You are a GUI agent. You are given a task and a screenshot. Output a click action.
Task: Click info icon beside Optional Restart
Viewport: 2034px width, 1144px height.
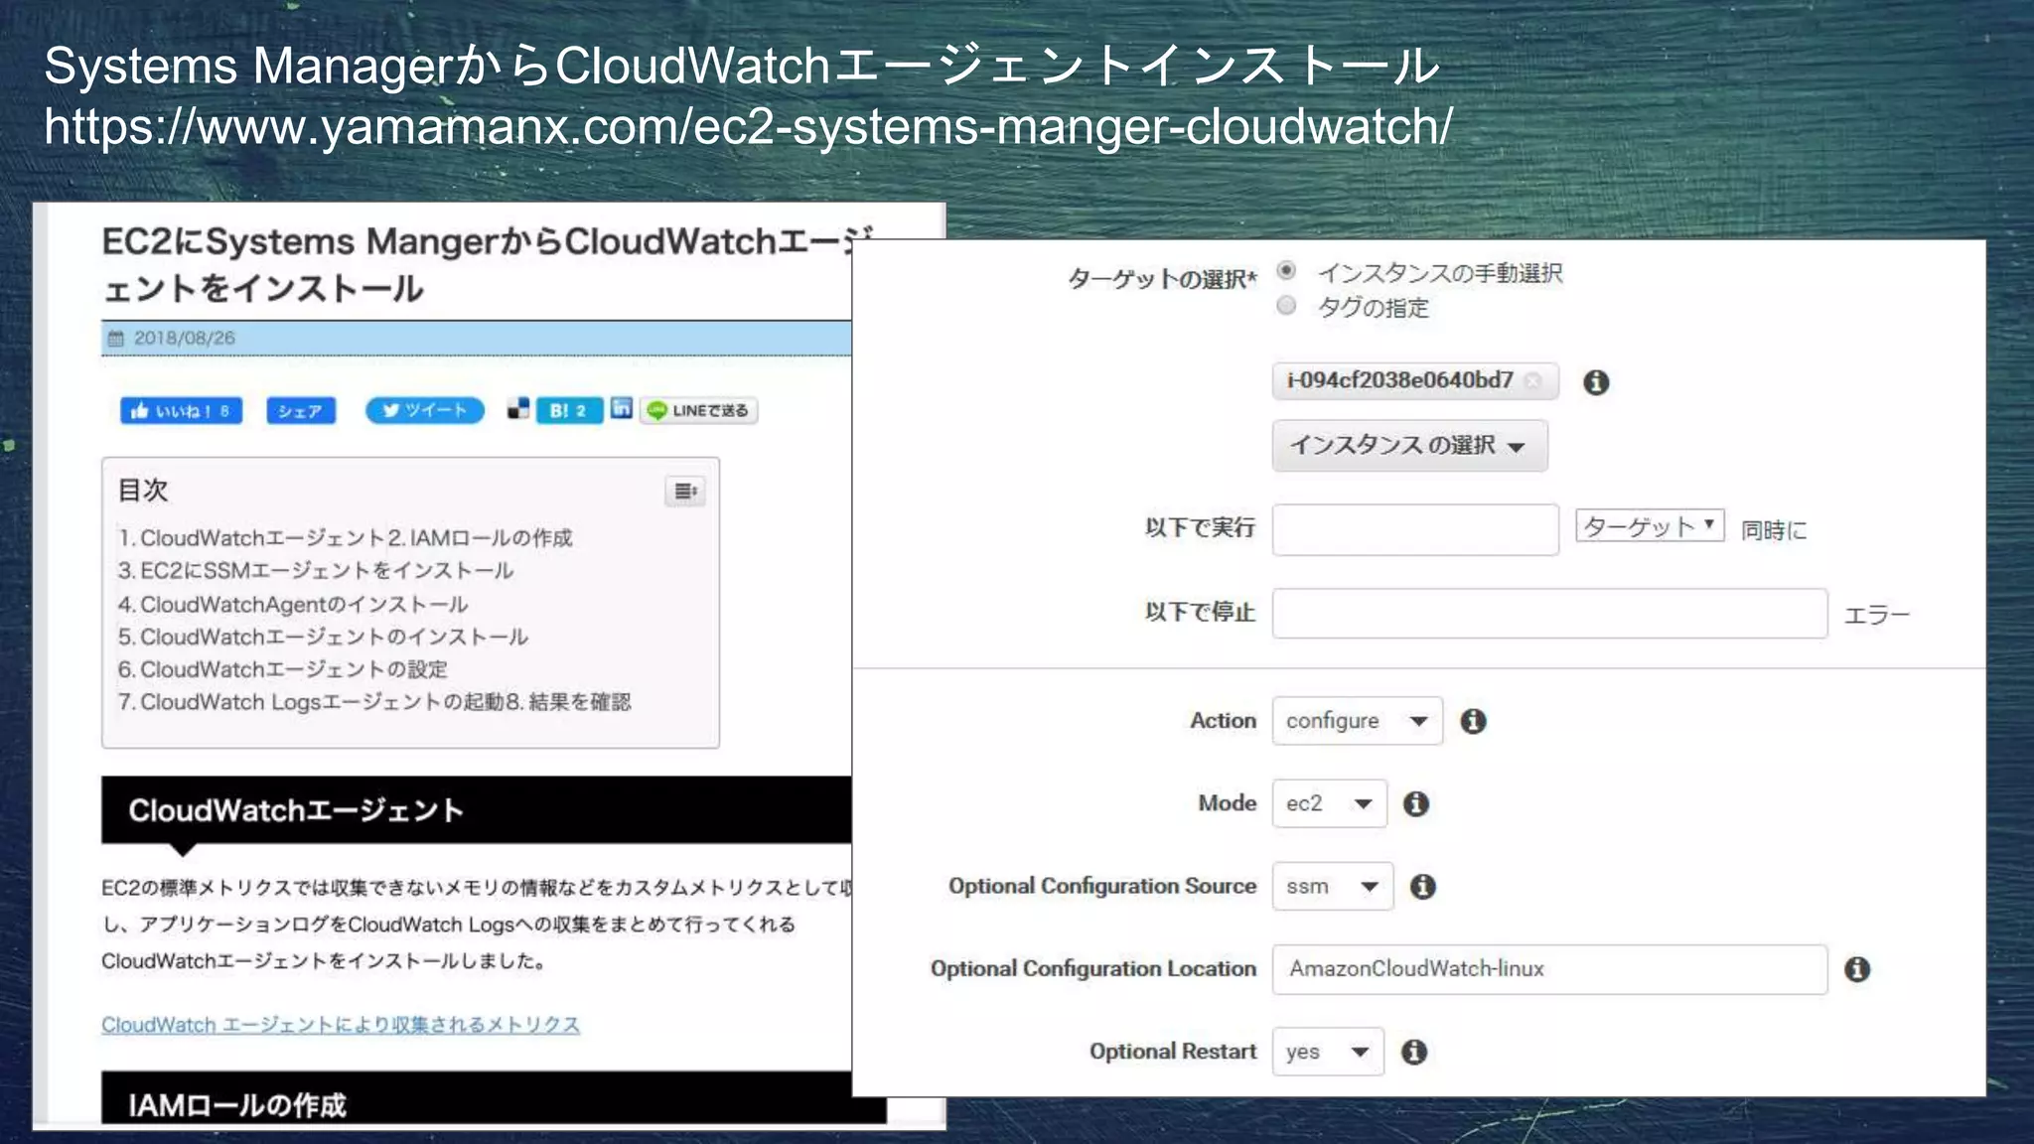coord(1414,1052)
